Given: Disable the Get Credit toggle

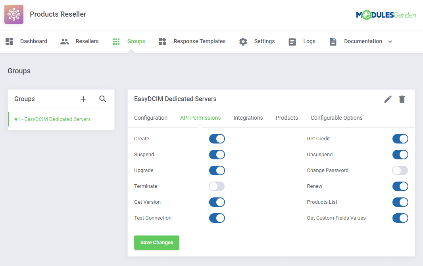Looking at the screenshot, I should [x=400, y=139].
